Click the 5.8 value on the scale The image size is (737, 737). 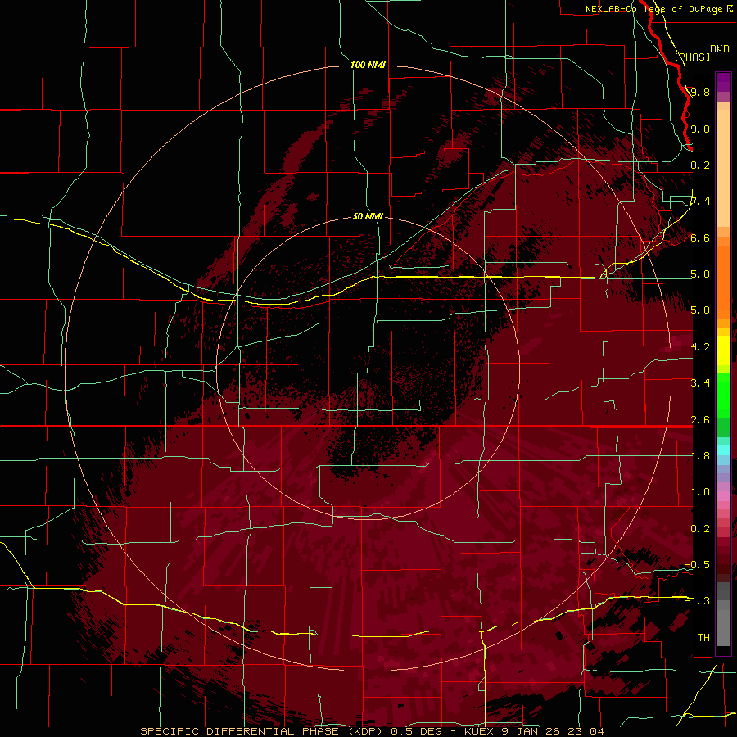point(700,274)
